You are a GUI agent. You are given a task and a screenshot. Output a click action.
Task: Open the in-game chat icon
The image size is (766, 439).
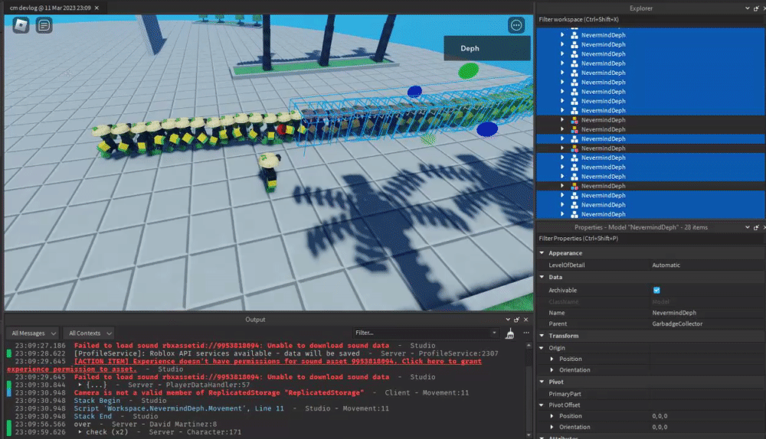pyautogui.click(x=44, y=25)
